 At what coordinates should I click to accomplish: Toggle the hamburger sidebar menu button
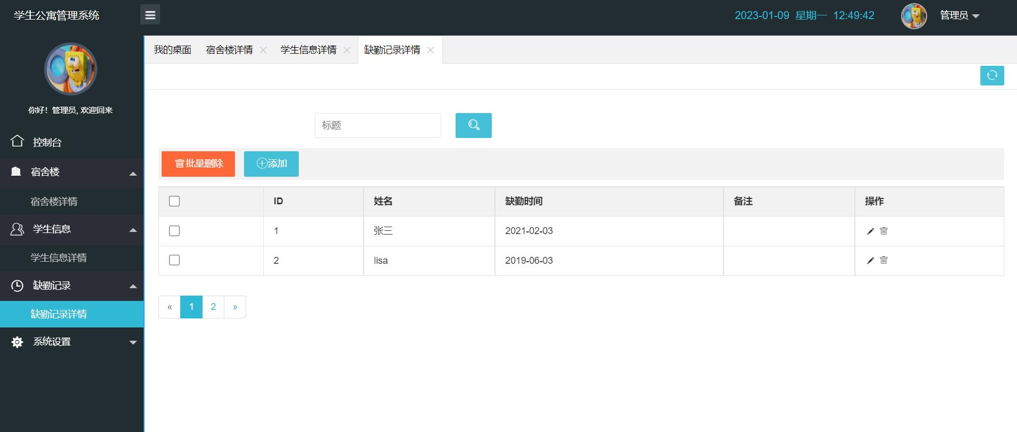pyautogui.click(x=150, y=15)
